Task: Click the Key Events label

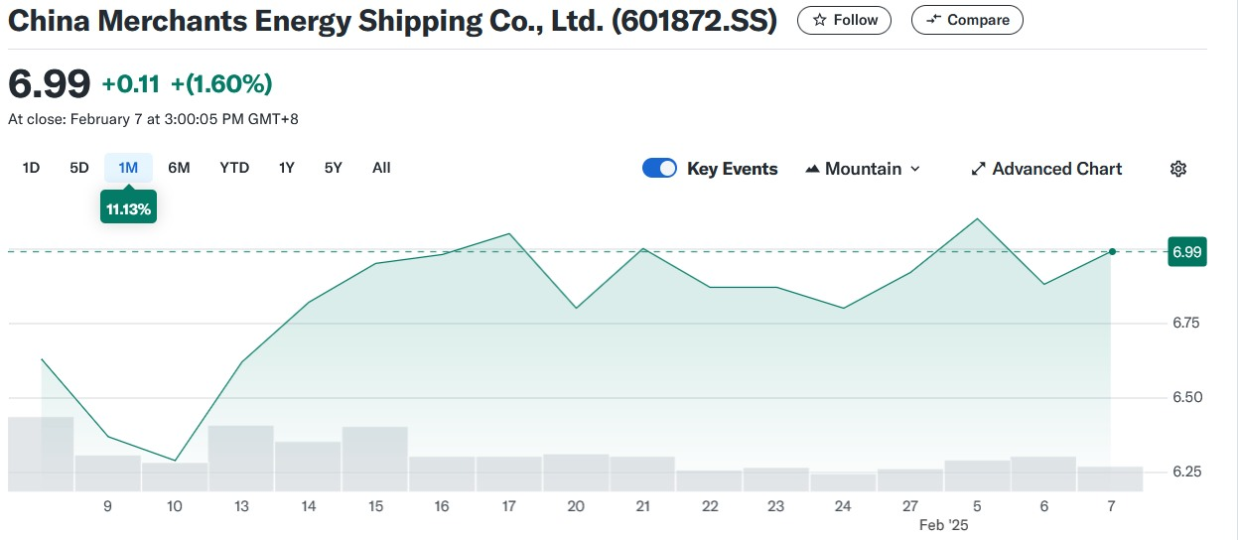Action: point(733,169)
